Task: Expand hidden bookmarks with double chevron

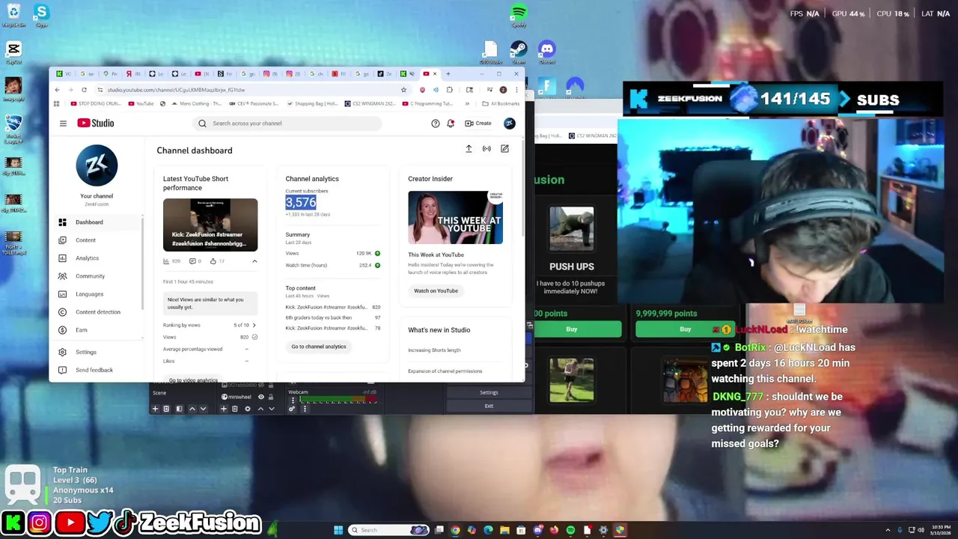Action: pyautogui.click(x=467, y=103)
